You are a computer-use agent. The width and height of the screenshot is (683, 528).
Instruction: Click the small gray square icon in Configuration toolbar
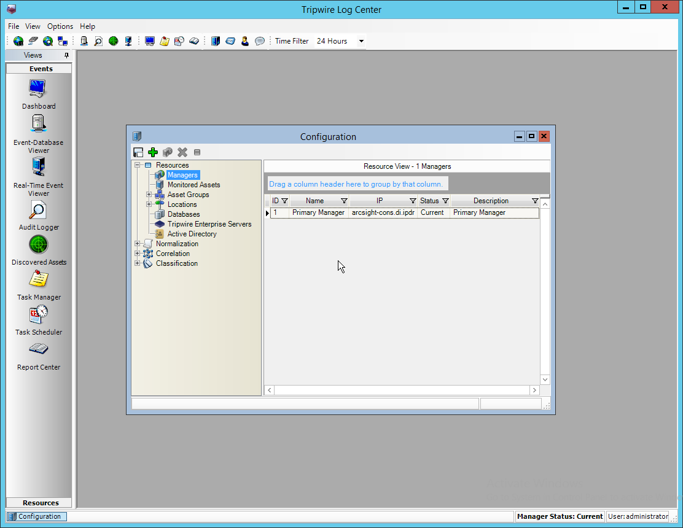pyautogui.click(x=197, y=152)
